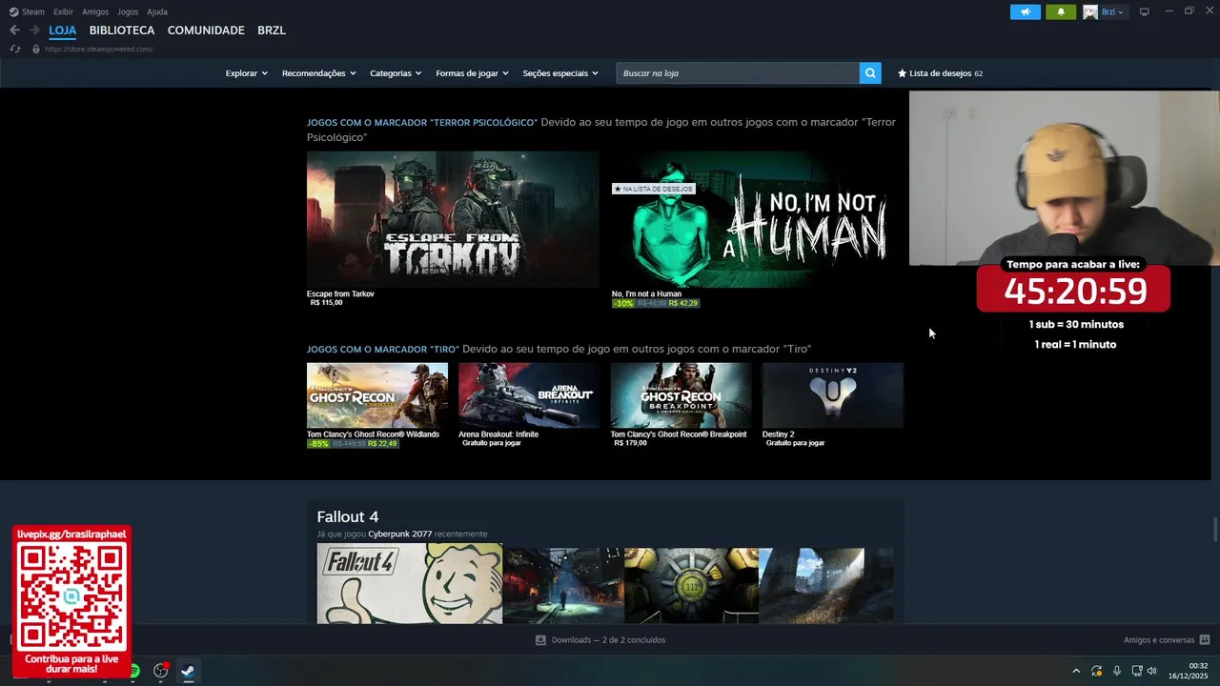Switch to the COMUNIDADE tab
1220x686 pixels.
[206, 30]
